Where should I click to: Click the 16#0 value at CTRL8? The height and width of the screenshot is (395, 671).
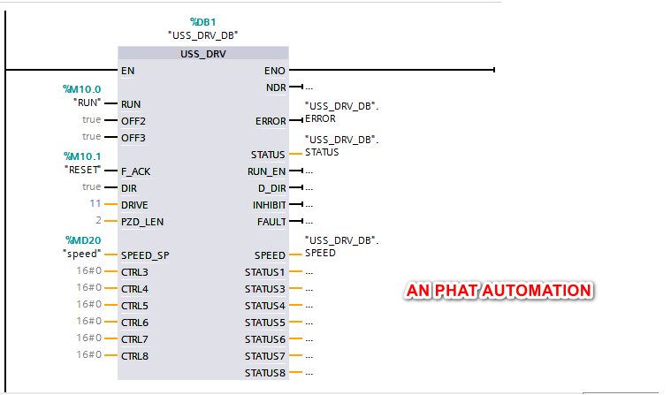click(x=88, y=354)
